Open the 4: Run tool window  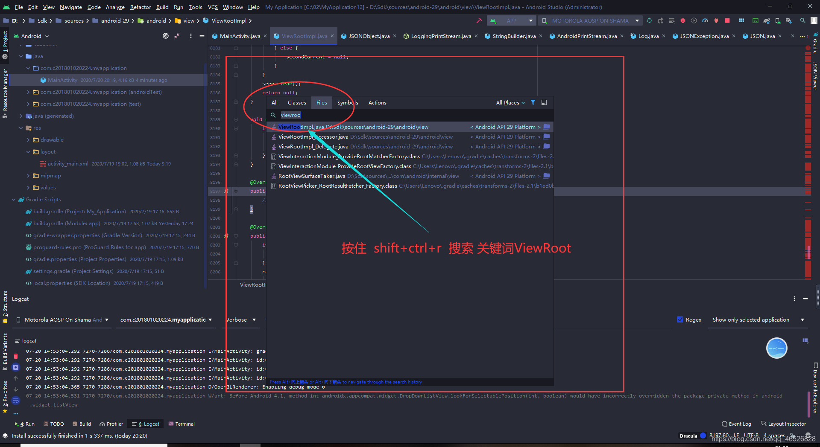tap(24, 424)
